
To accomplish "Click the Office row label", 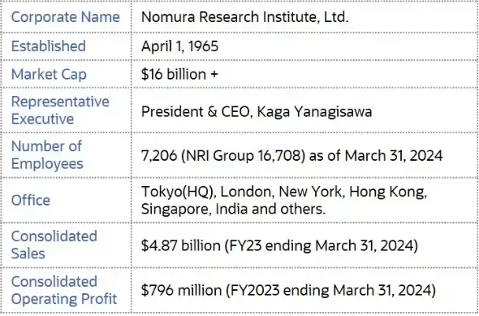I will pos(31,200).
